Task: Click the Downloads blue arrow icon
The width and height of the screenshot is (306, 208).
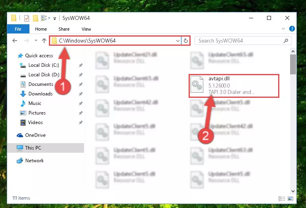Action: click(23, 94)
